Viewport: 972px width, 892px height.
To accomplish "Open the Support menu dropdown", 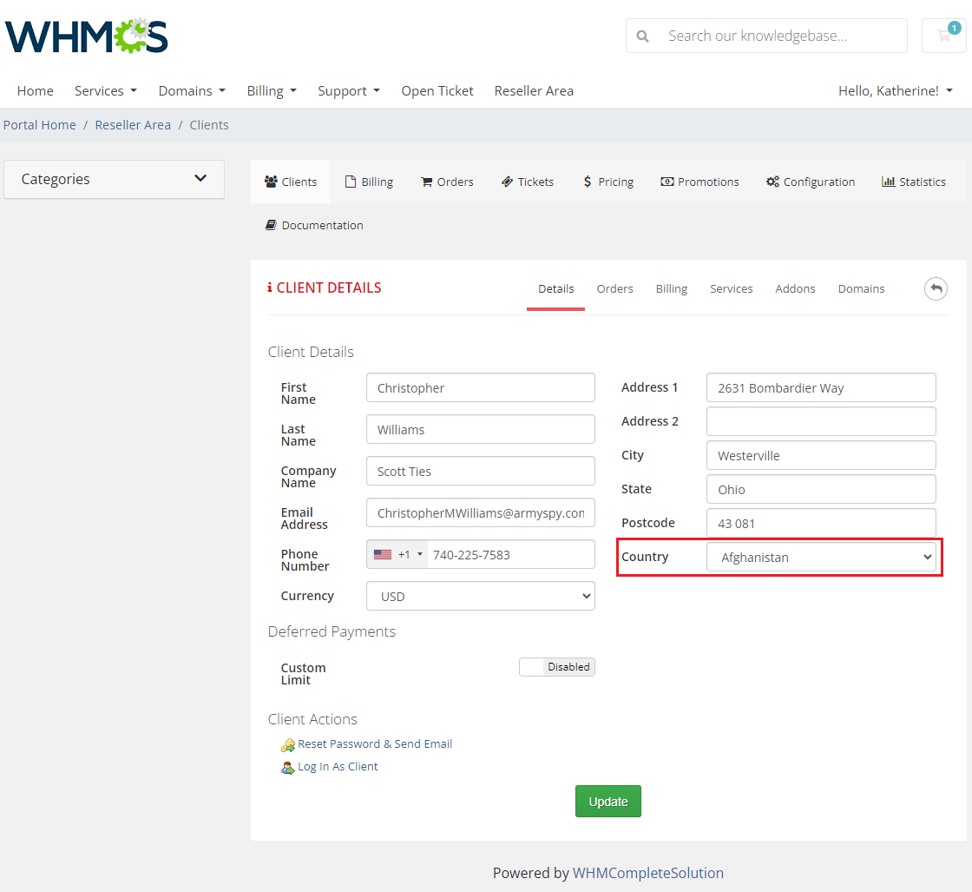I will [x=348, y=90].
